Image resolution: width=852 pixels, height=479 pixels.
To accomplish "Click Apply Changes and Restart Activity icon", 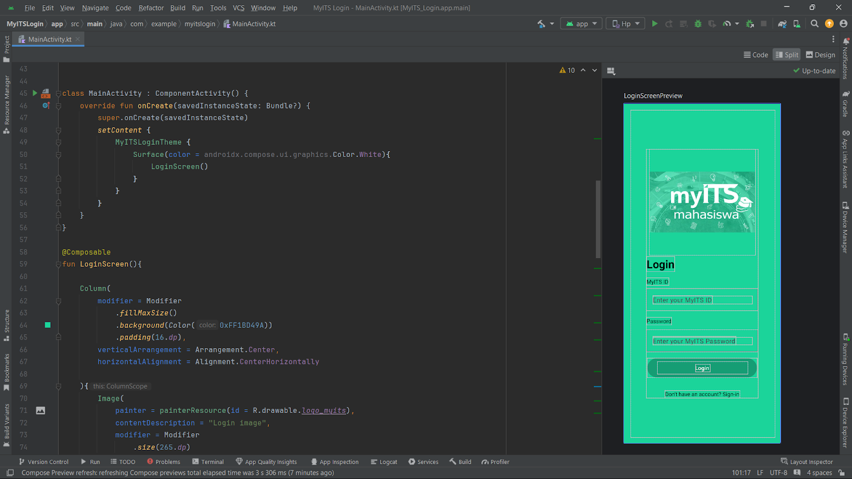I will 669,23.
